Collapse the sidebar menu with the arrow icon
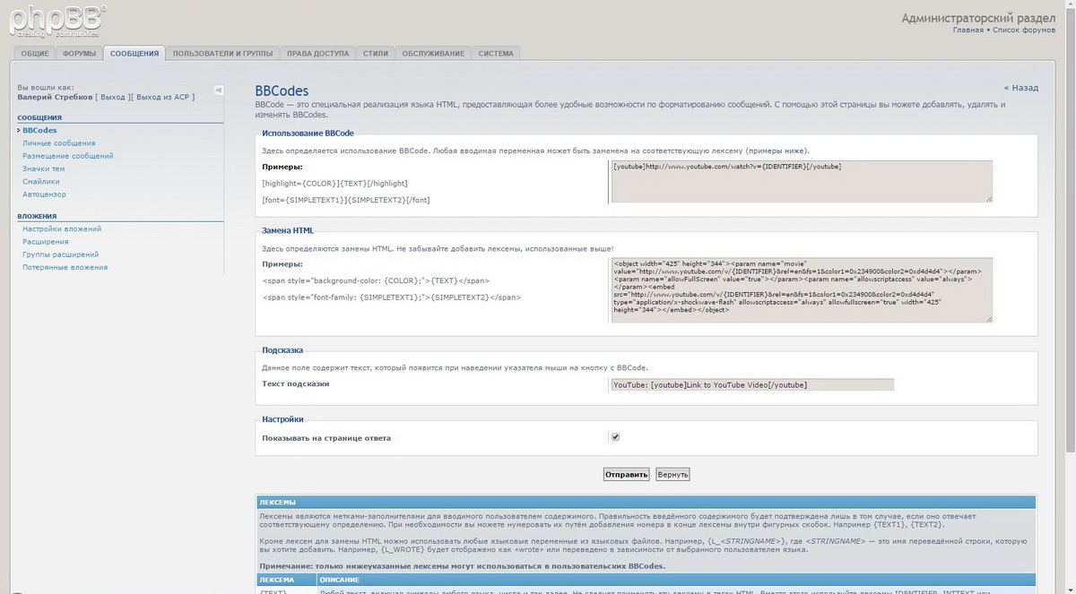Image resolution: width=1076 pixels, height=594 pixels. [x=218, y=90]
